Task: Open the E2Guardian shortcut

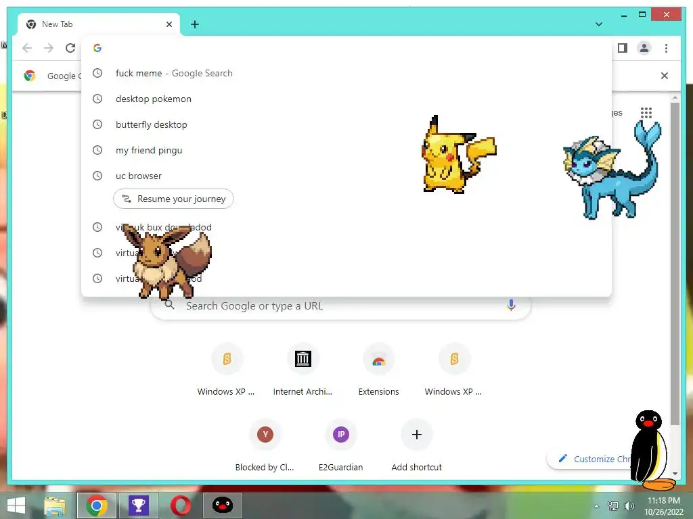Action: (341, 445)
